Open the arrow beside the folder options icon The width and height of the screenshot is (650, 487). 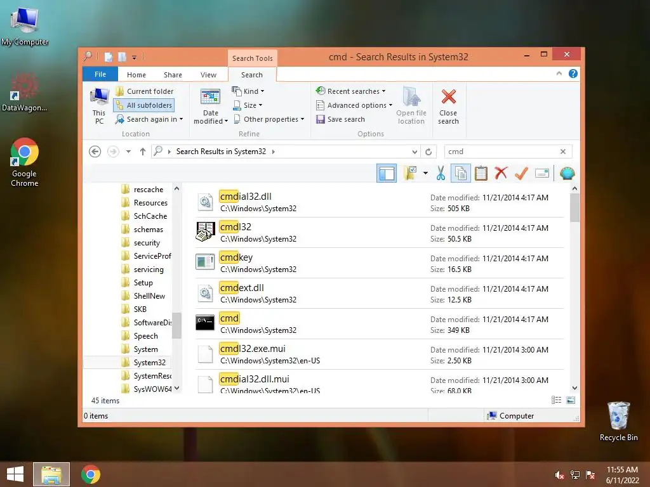425,174
